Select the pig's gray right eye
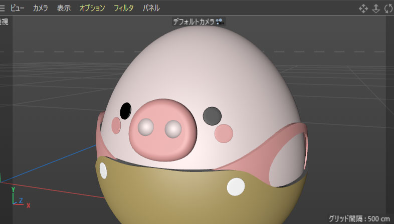 212,116
